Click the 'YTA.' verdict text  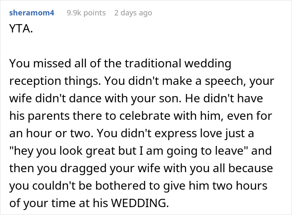(19, 30)
